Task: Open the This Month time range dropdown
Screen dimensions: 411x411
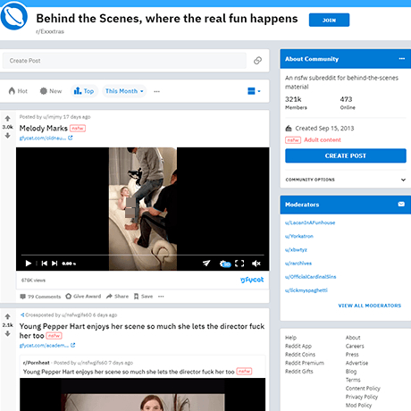Action: pos(124,91)
